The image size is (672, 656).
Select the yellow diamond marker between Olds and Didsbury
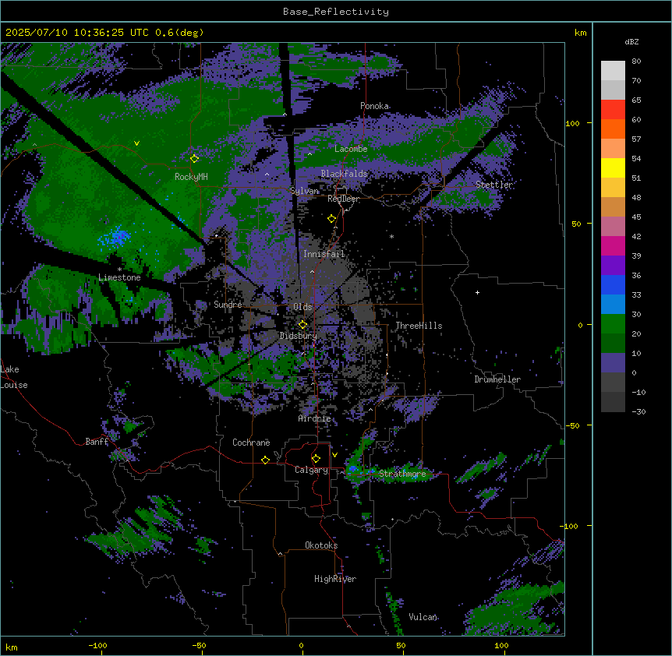tap(302, 324)
